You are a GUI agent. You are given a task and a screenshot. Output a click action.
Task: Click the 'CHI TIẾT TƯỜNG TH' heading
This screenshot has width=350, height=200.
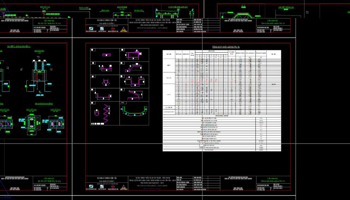286,7
